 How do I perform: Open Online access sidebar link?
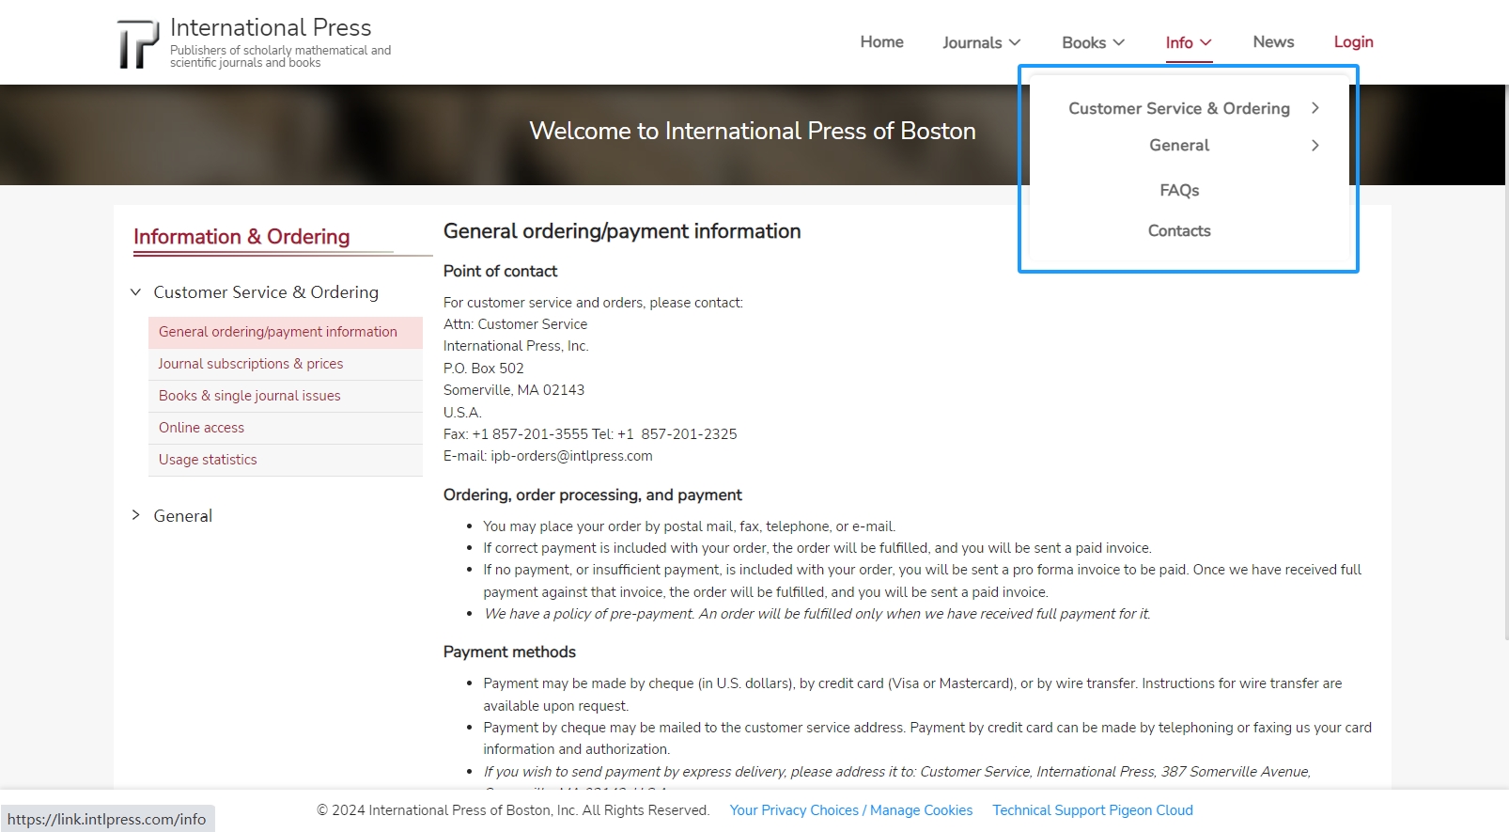[286, 428]
